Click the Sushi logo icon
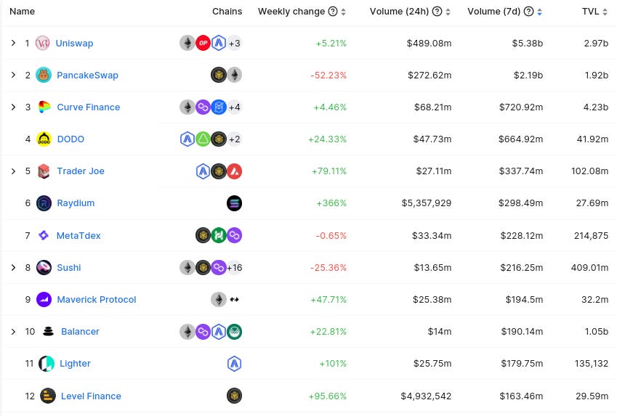The width and height of the screenshot is (617, 416). tap(44, 267)
